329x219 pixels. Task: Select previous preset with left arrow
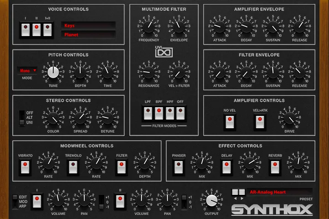[x=235, y=198]
